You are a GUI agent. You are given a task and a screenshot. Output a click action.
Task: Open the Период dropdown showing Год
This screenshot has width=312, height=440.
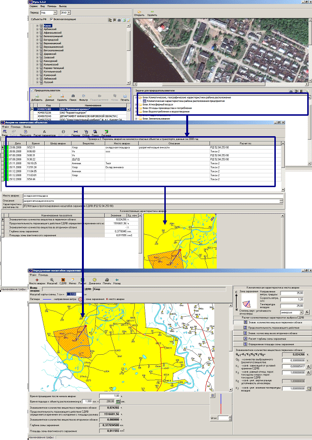(x=50, y=12)
